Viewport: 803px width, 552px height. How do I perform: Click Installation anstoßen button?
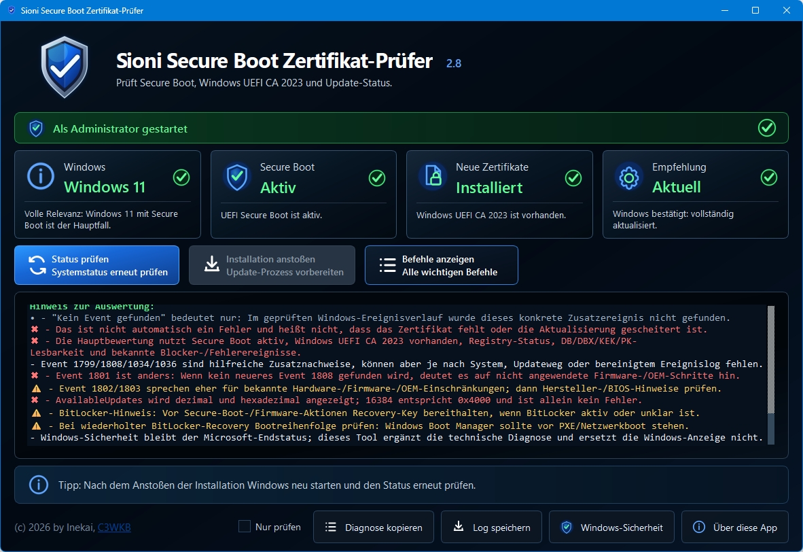click(272, 265)
